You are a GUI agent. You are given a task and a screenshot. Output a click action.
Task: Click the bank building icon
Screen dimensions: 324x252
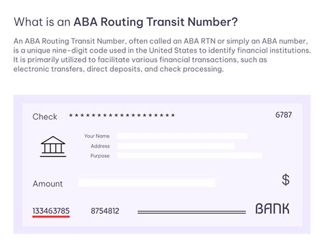tap(53, 147)
